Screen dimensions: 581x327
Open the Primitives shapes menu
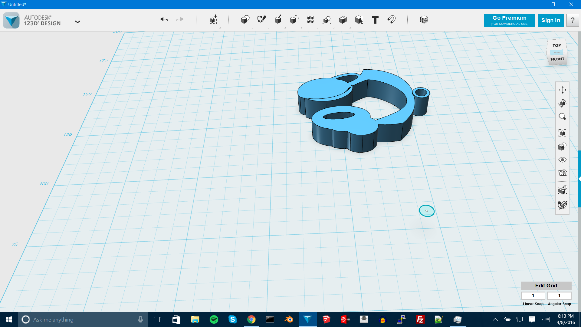pos(245,20)
